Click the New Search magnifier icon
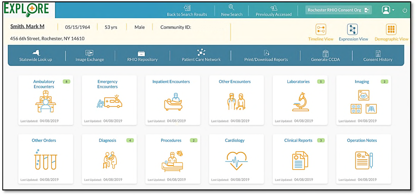This screenshot has height=196, width=416. point(232,8)
